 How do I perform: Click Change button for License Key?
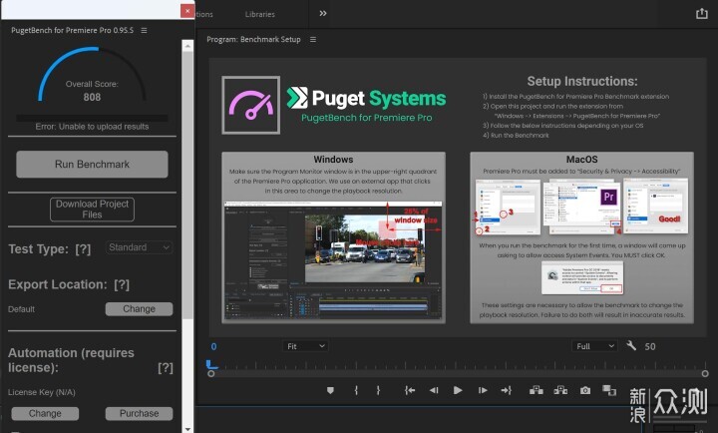[45, 413]
